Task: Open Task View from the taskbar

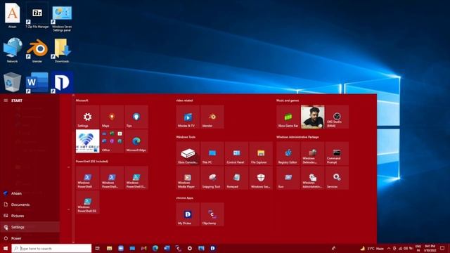Action: click(98, 248)
